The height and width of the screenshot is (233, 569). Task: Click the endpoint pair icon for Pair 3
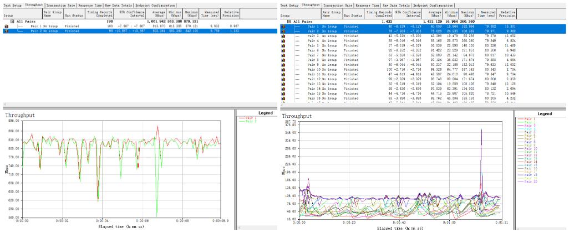pyautogui.click(x=283, y=35)
